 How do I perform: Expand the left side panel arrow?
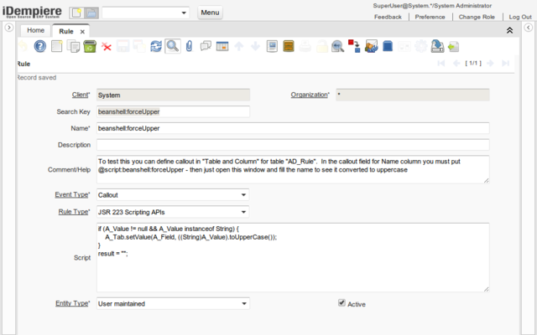(x=8, y=28)
